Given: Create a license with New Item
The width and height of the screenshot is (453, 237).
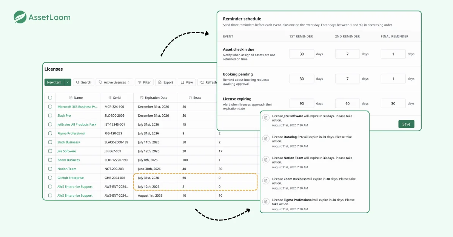Looking at the screenshot, I should [54, 82].
